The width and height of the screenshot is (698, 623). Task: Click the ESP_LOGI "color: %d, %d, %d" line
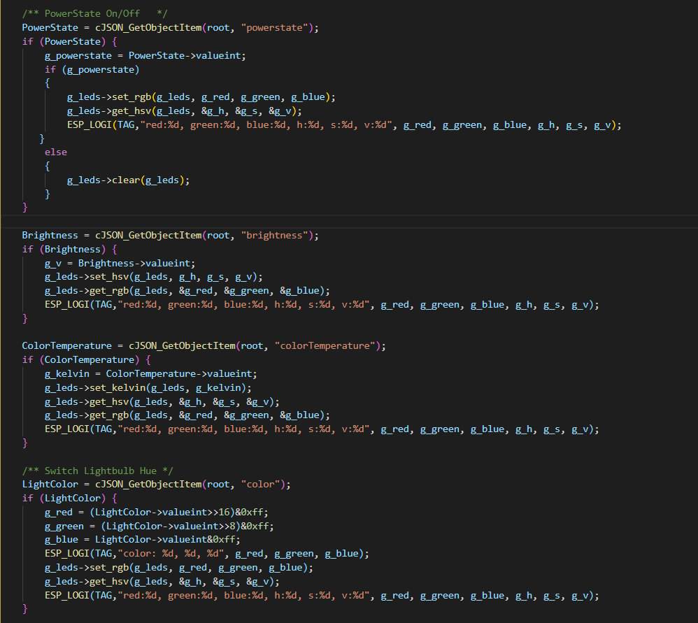point(207,554)
